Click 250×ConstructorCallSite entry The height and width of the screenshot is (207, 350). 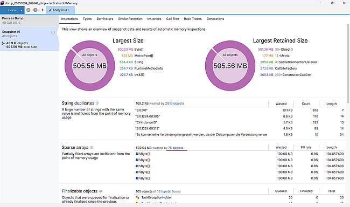[293, 75]
